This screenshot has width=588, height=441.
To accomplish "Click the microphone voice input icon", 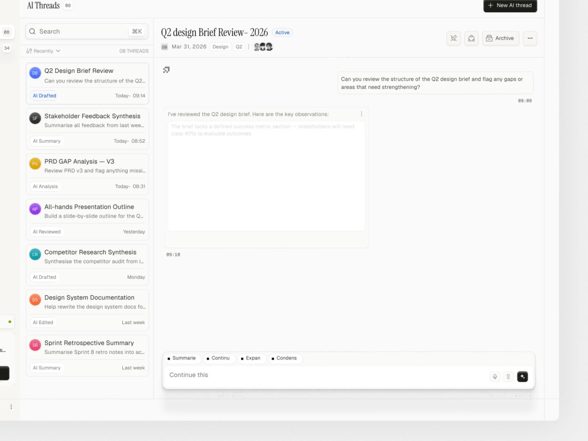I will (495, 376).
